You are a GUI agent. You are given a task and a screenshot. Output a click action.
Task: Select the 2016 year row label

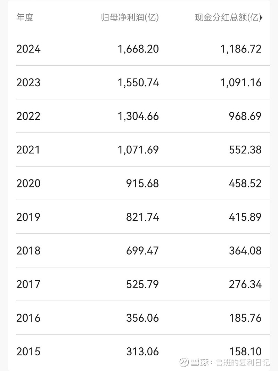[28, 318]
